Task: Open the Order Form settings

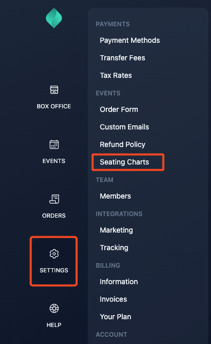Action: point(119,109)
